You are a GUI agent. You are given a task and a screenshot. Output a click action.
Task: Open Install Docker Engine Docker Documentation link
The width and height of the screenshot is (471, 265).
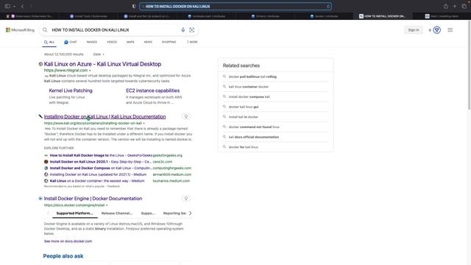pyautogui.click(x=93, y=199)
